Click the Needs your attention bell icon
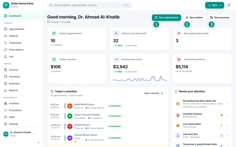Viewport: 236px width, 147px height. [x=176, y=92]
